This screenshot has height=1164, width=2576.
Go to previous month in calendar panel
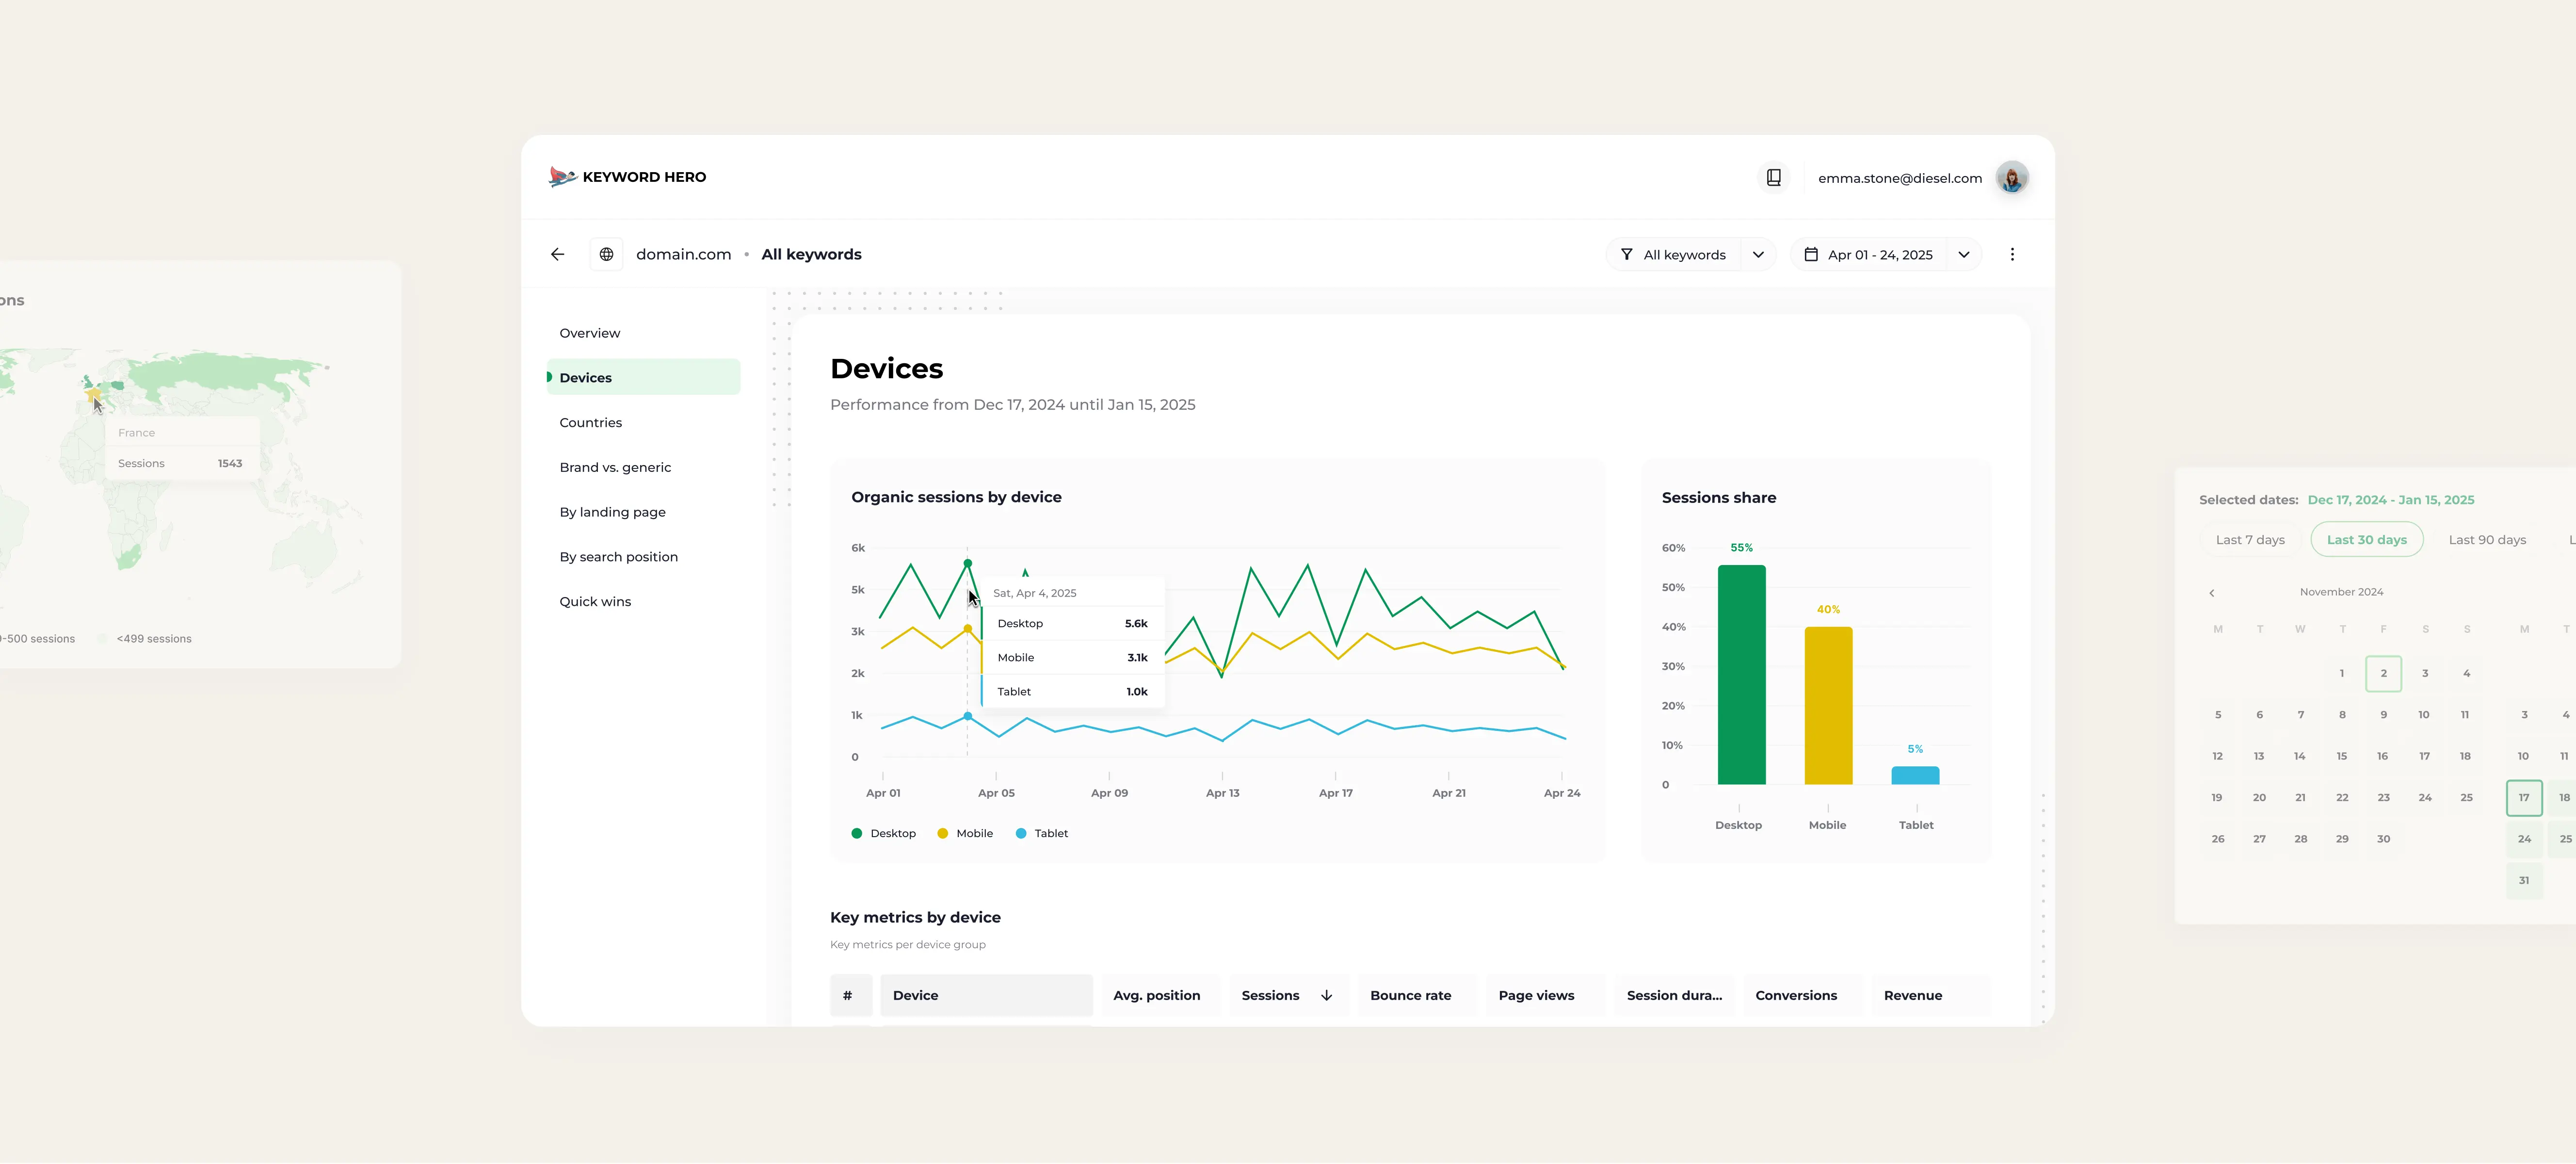pyautogui.click(x=2211, y=593)
